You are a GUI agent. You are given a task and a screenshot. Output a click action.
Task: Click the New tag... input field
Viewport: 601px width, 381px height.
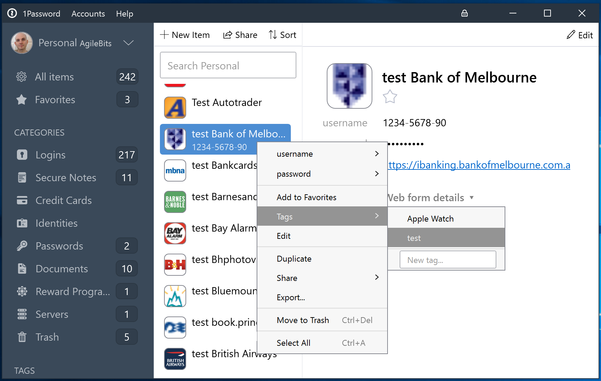coord(448,260)
